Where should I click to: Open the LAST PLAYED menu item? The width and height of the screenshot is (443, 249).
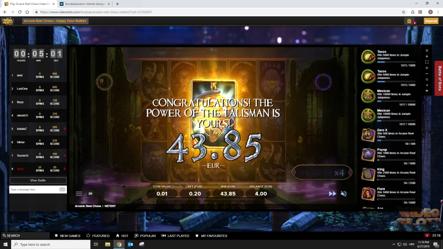click(x=175, y=236)
